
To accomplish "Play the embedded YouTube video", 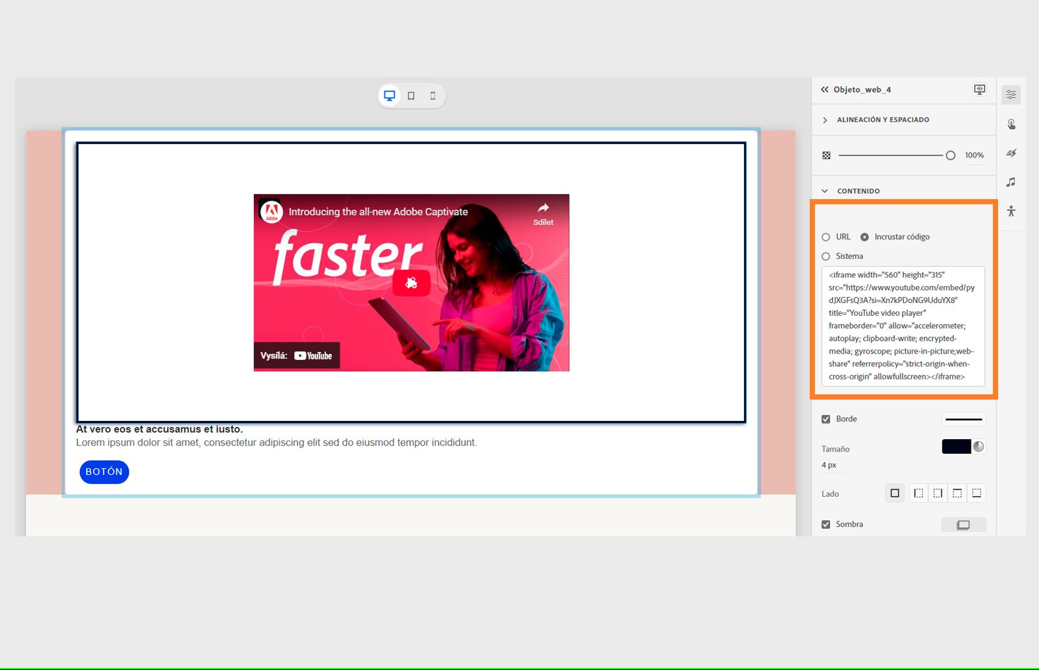I will [x=411, y=283].
